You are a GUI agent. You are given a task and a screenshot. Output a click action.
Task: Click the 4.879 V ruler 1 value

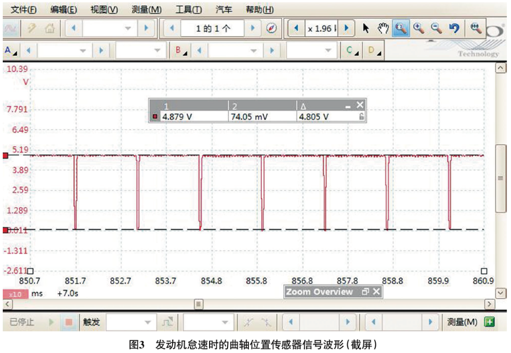pyautogui.click(x=177, y=116)
